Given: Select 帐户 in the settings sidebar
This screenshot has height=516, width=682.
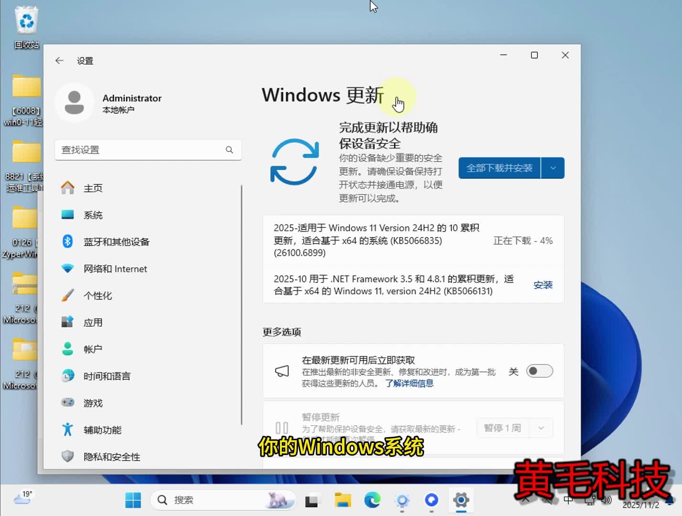Looking at the screenshot, I should pos(94,349).
